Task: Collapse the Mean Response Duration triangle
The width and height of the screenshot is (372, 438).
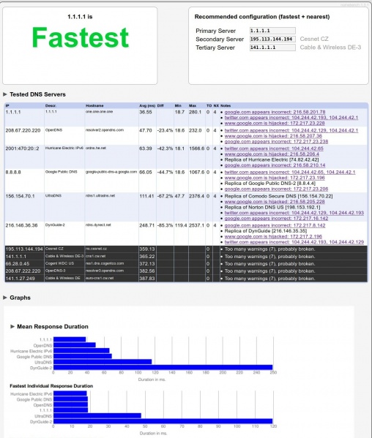Action: coord(12,326)
